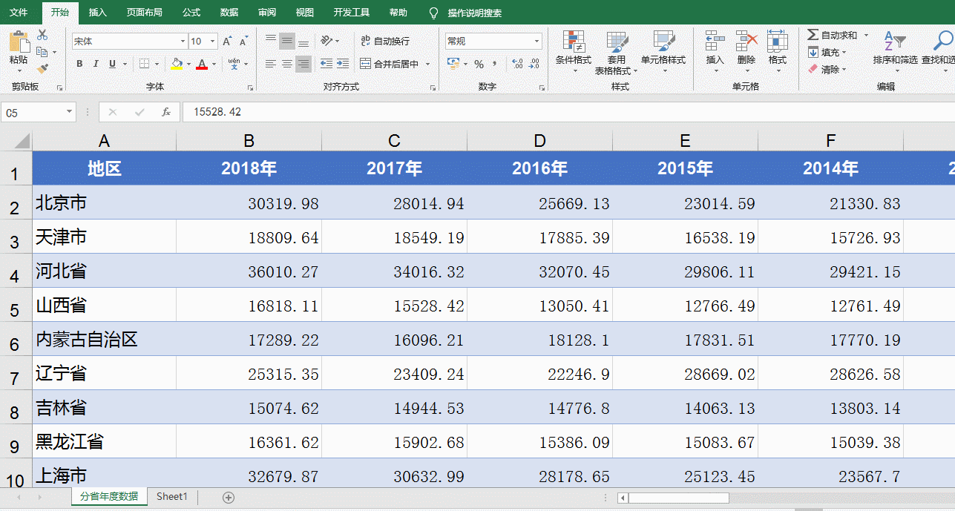Open the font size dropdown
Image resolution: width=955 pixels, height=511 pixels.
(x=213, y=42)
